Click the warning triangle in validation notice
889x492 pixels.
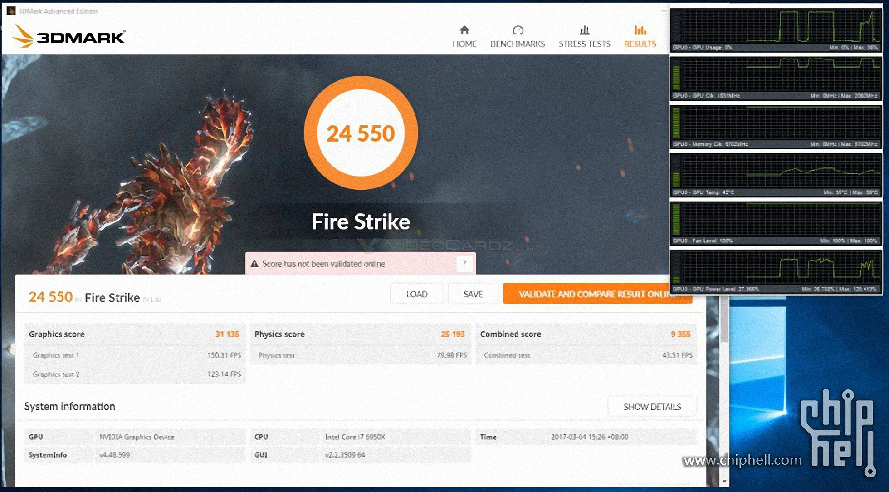254,264
